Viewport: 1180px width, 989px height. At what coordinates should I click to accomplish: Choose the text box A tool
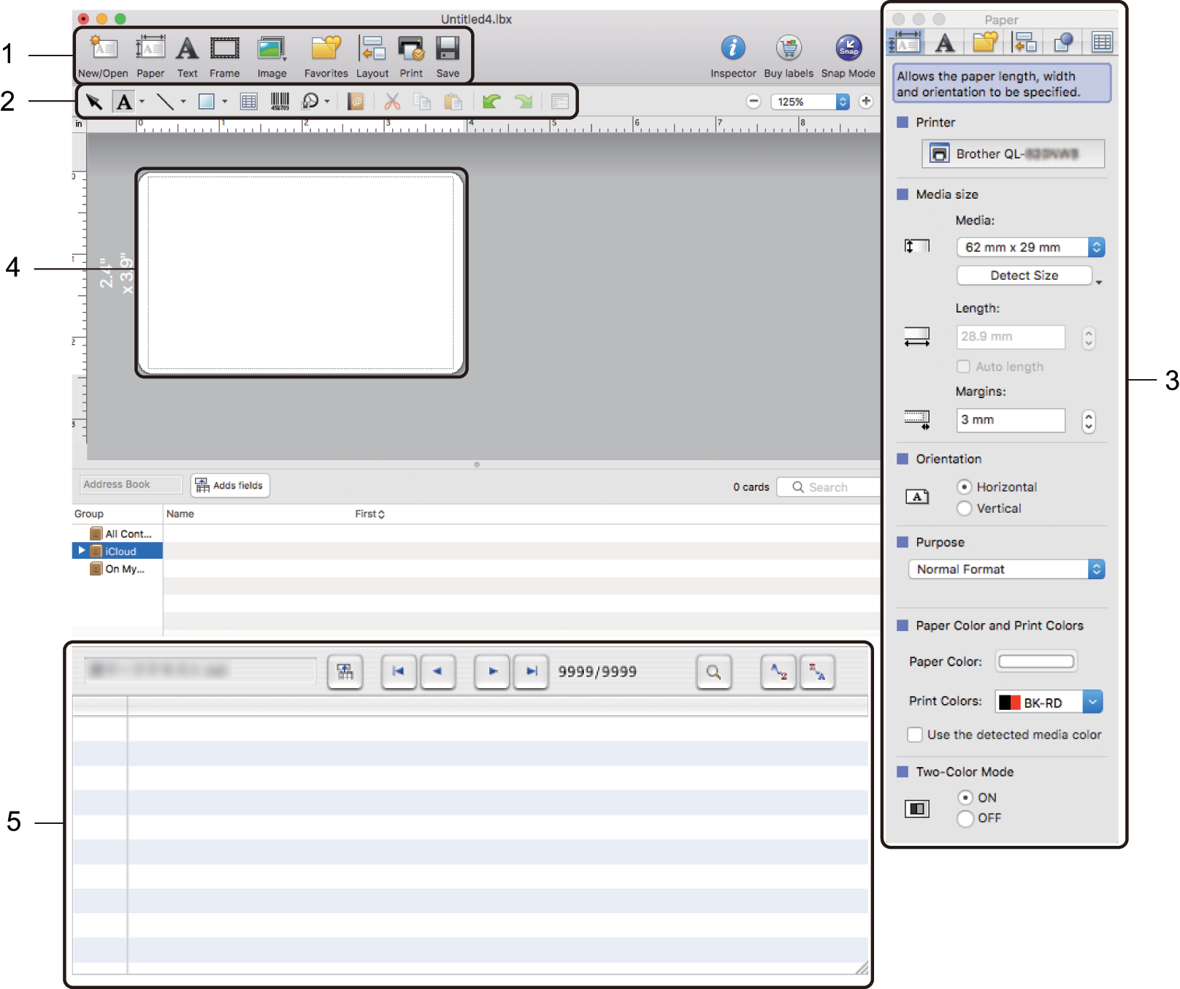click(124, 102)
